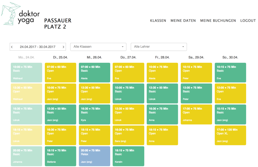
Task: Open MEINE BUCHUNGEN page
Action: 218,21
